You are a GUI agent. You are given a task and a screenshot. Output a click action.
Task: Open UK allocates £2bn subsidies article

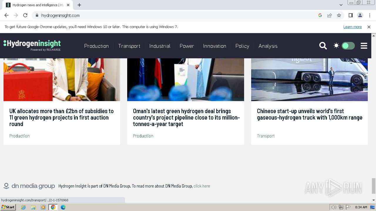(61, 118)
